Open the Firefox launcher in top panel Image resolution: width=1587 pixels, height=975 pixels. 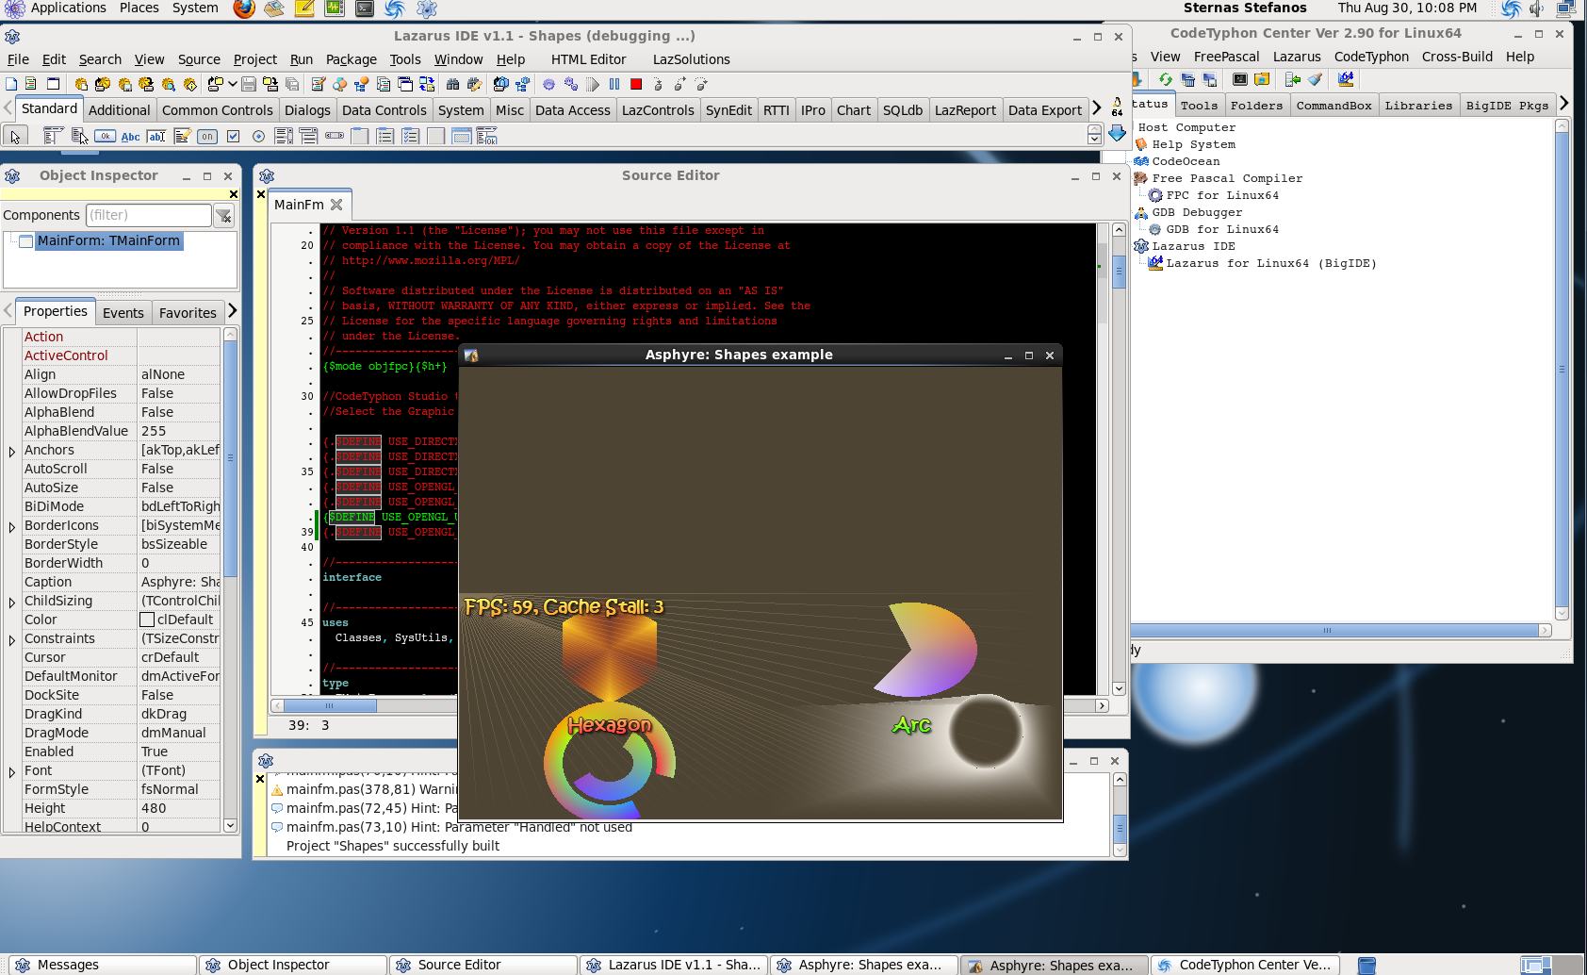point(243,8)
